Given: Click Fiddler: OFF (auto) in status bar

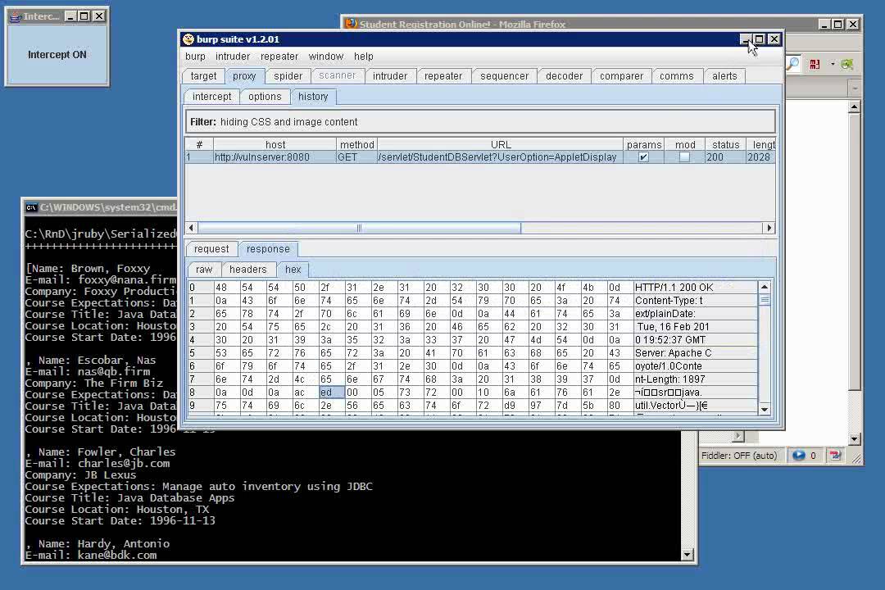Looking at the screenshot, I should tap(739, 456).
